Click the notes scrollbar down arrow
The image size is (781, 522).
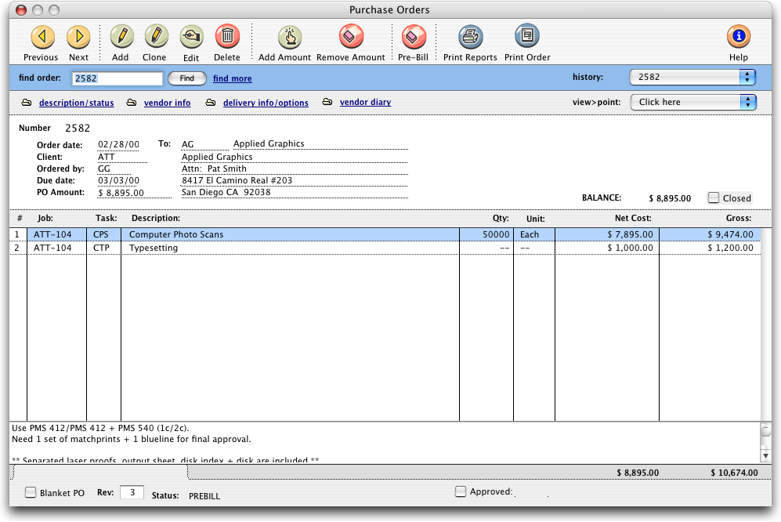(x=765, y=455)
